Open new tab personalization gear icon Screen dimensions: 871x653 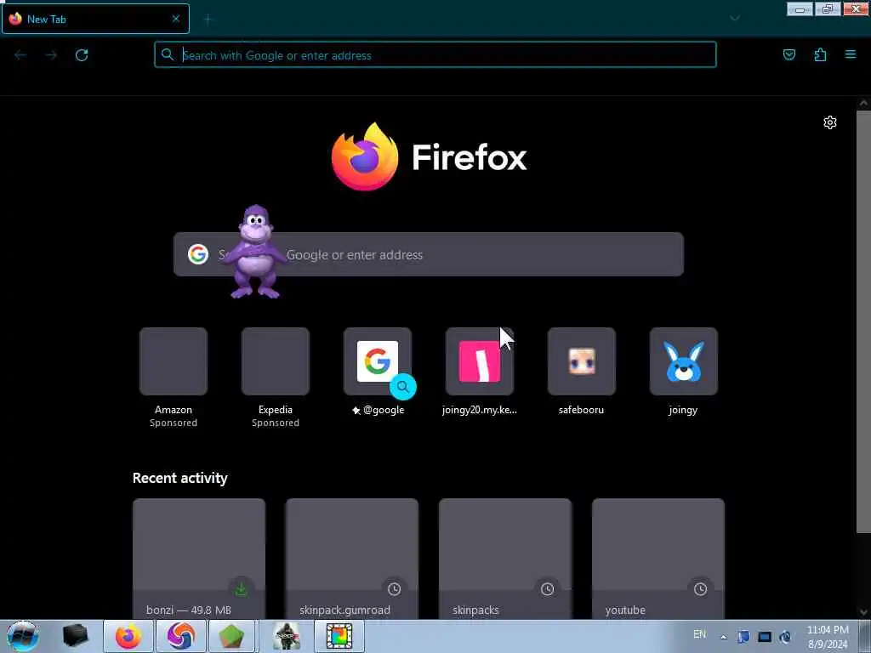pyautogui.click(x=830, y=122)
